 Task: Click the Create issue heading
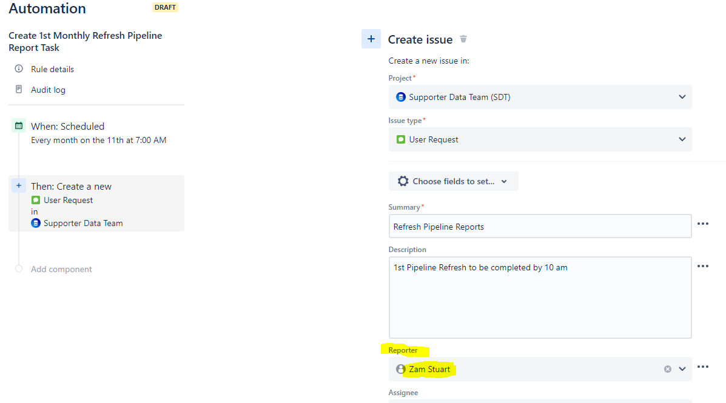click(420, 39)
